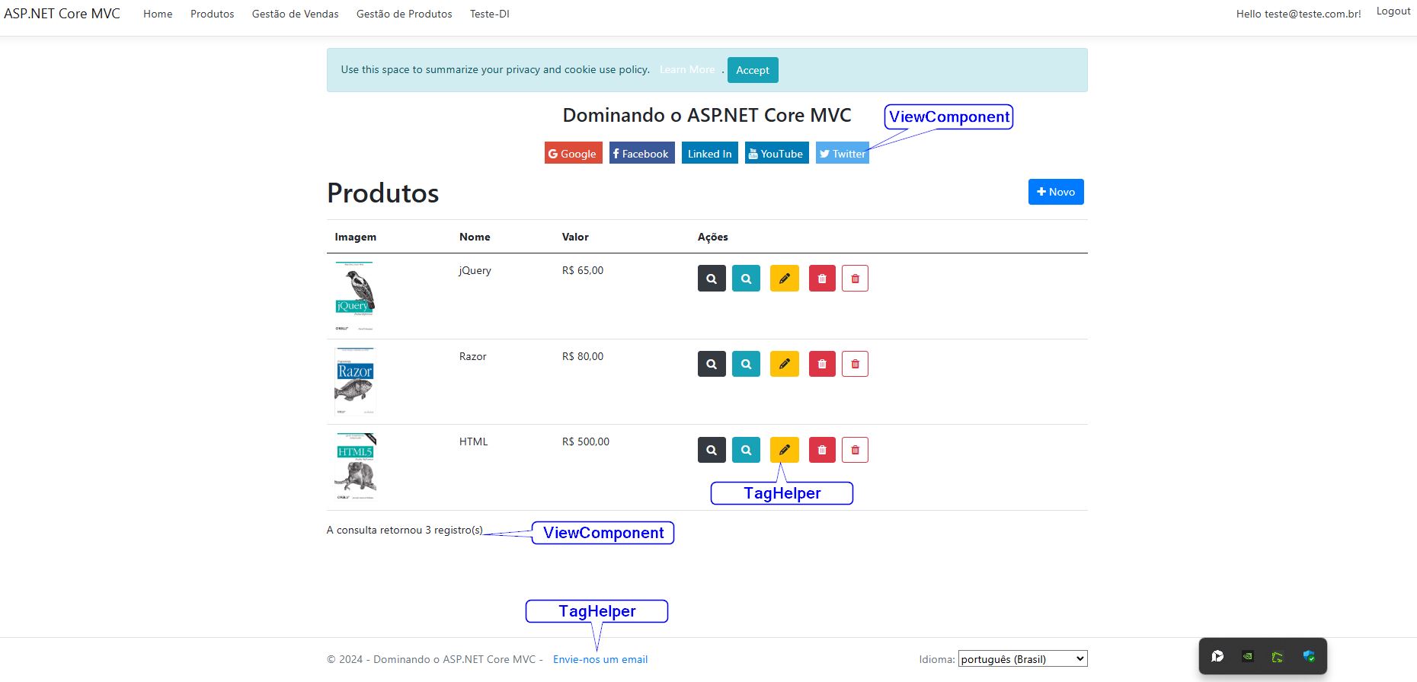Click the Envie-nos um email link

600,659
